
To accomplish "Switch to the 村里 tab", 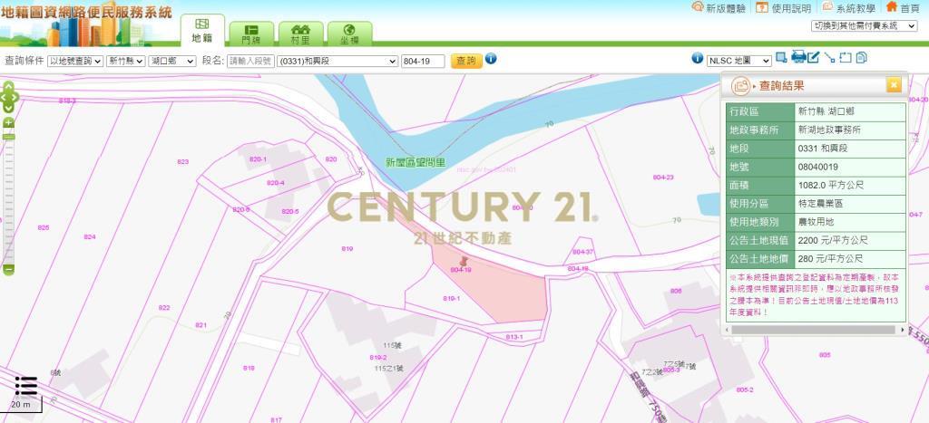I will point(300,34).
